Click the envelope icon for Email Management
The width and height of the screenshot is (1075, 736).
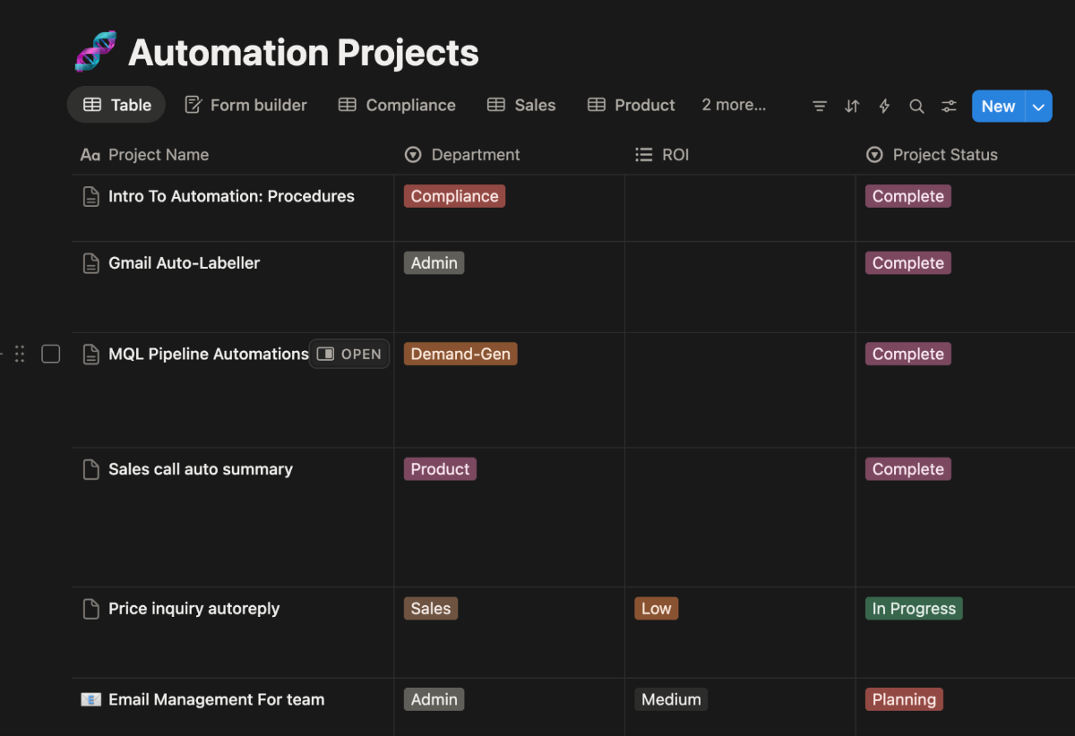tap(90, 699)
